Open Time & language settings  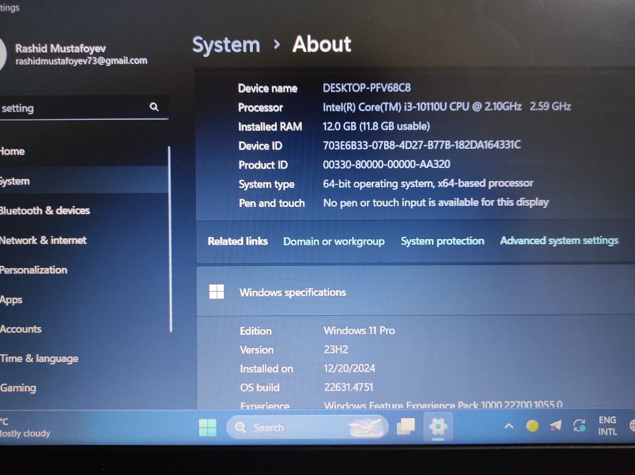point(83,358)
